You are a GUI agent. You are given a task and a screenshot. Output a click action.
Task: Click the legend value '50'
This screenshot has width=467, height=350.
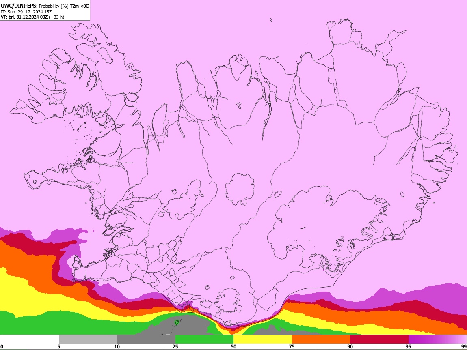[x=233, y=347]
